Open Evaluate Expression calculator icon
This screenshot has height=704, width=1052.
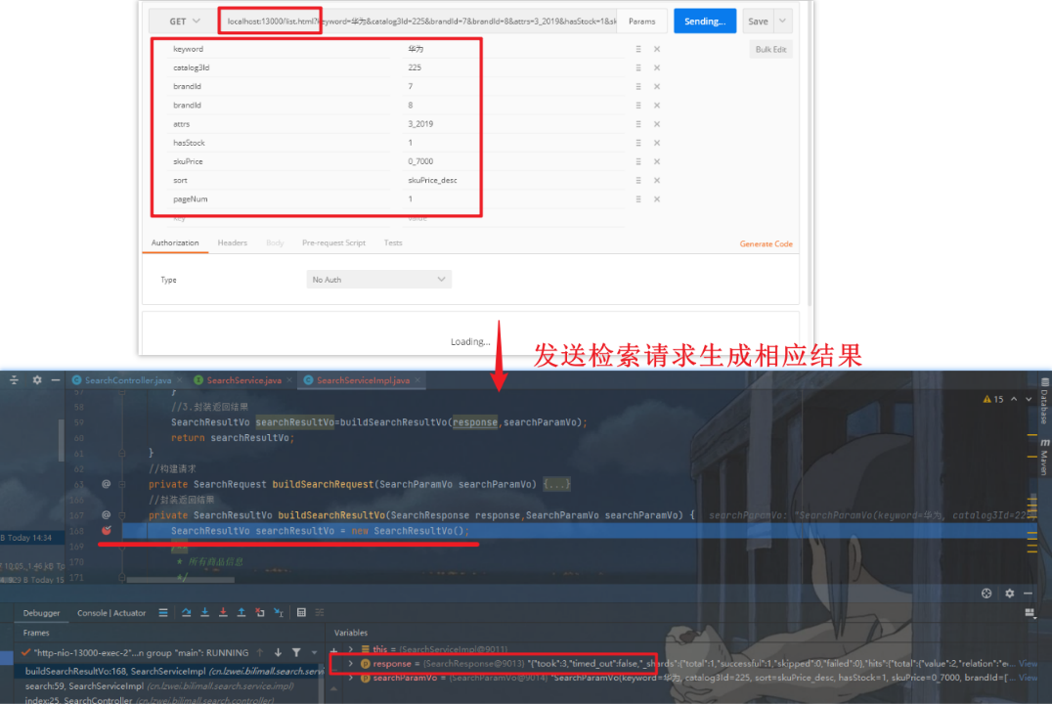[x=301, y=612]
